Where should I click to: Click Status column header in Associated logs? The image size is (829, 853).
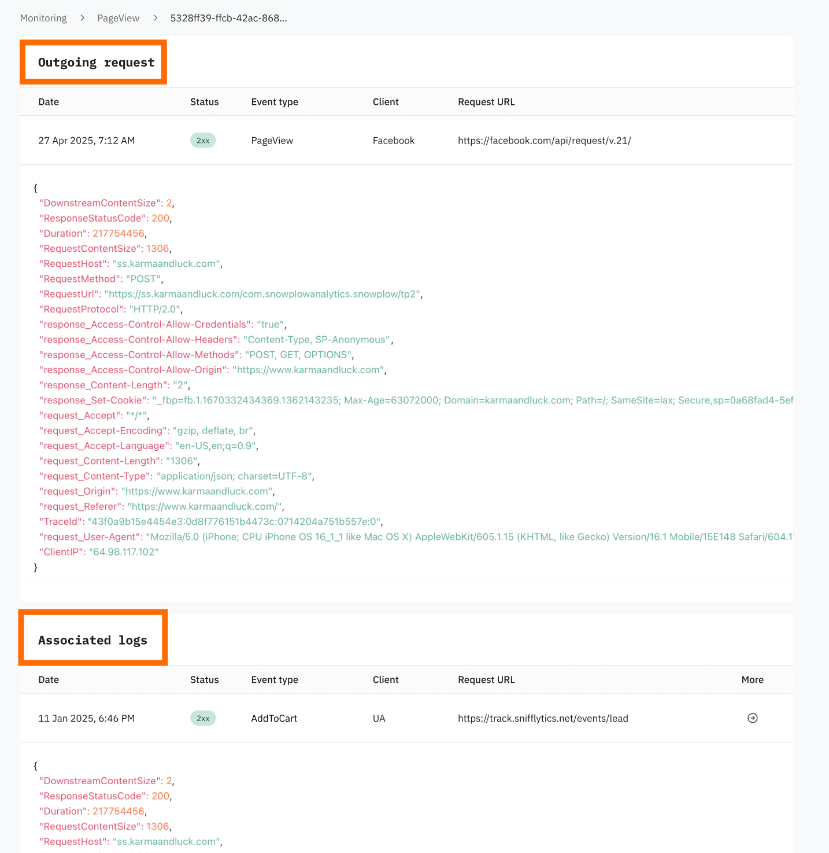pos(204,679)
